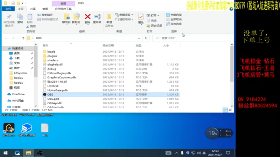Switch to Details view icon
The height and width of the screenshot is (157, 280).
click(x=225, y=110)
